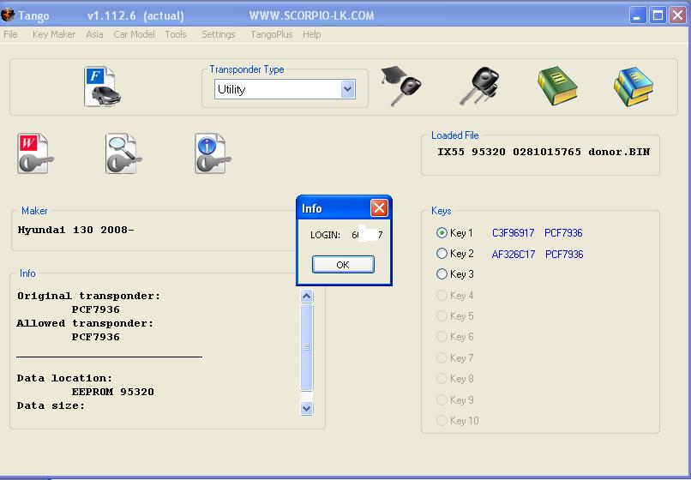691x480 pixels.
Task: Click the EEPROM 95320 data location text
Action: (x=113, y=392)
